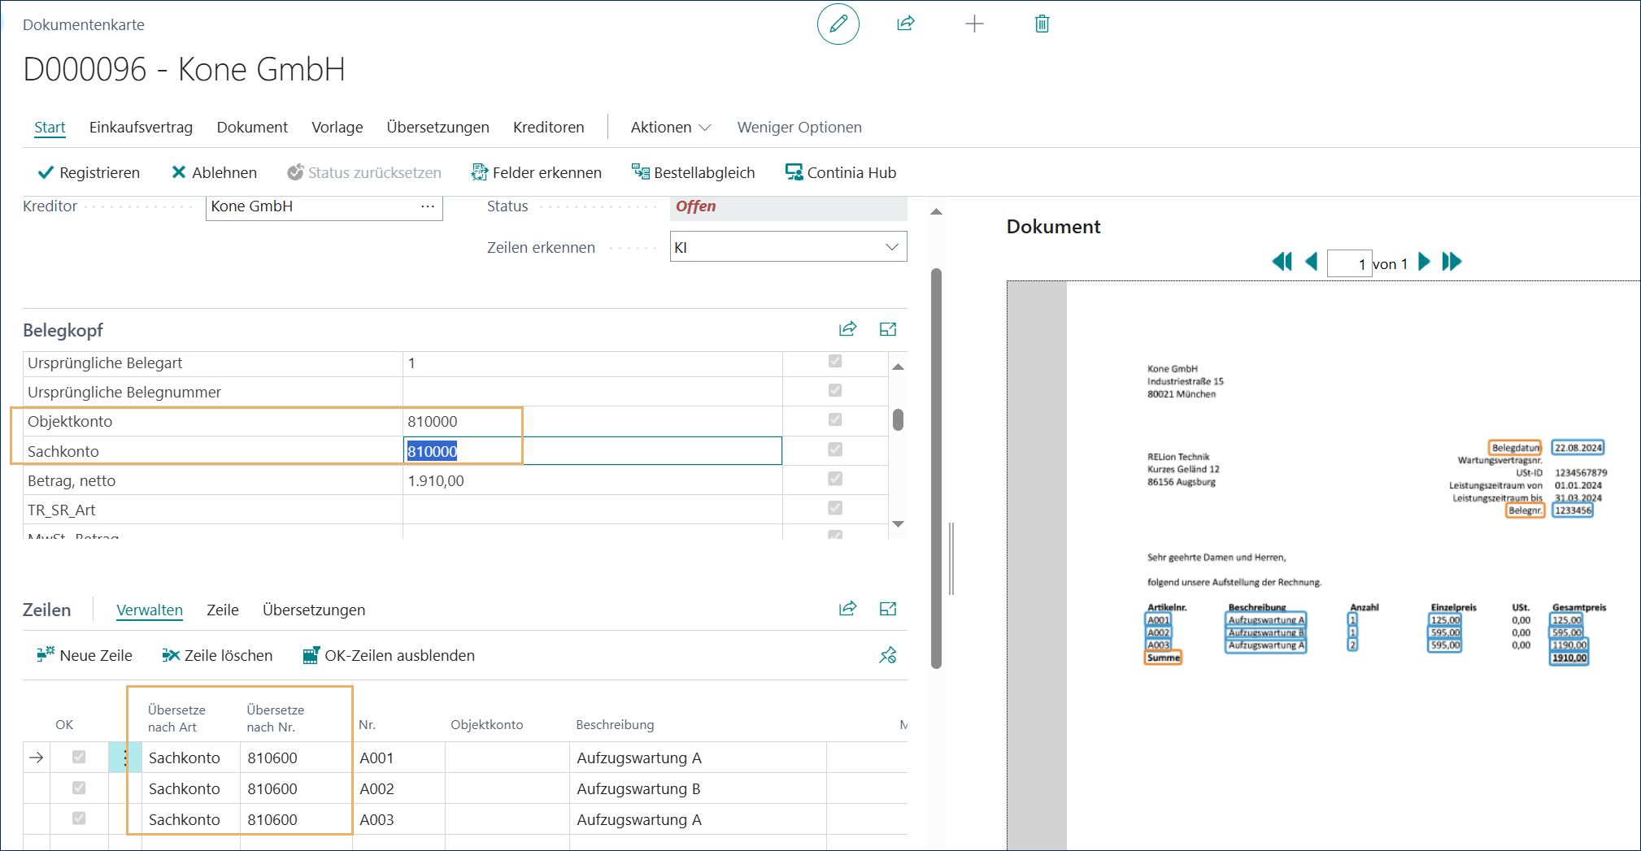
Task: Open the Zeilen erkennen dropdown
Action: click(x=891, y=247)
